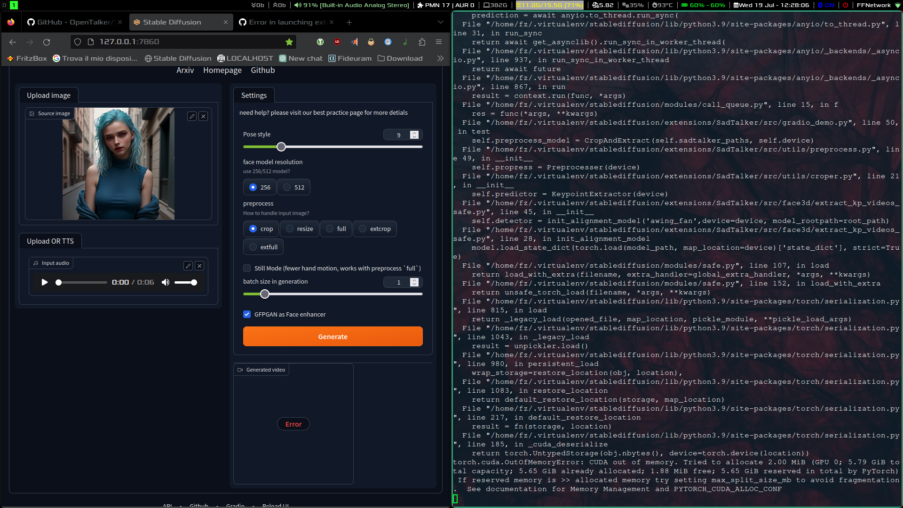Expand the tab list chevron
This screenshot has width=903, height=508.
440,22
